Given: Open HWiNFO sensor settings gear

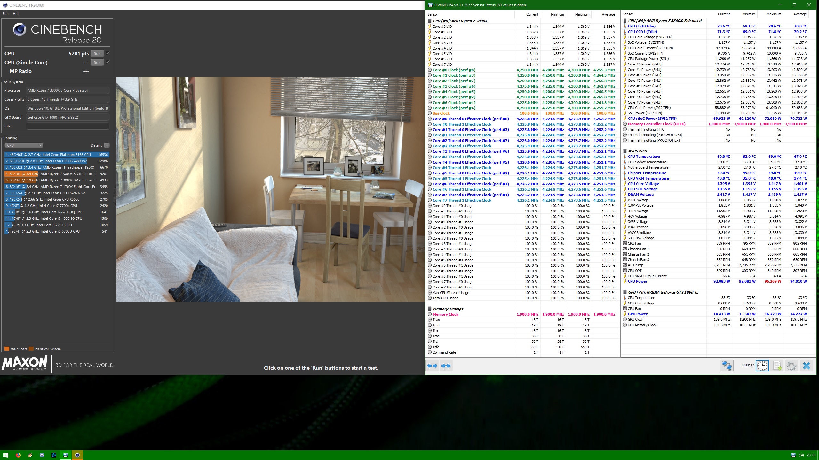Looking at the screenshot, I should point(791,365).
